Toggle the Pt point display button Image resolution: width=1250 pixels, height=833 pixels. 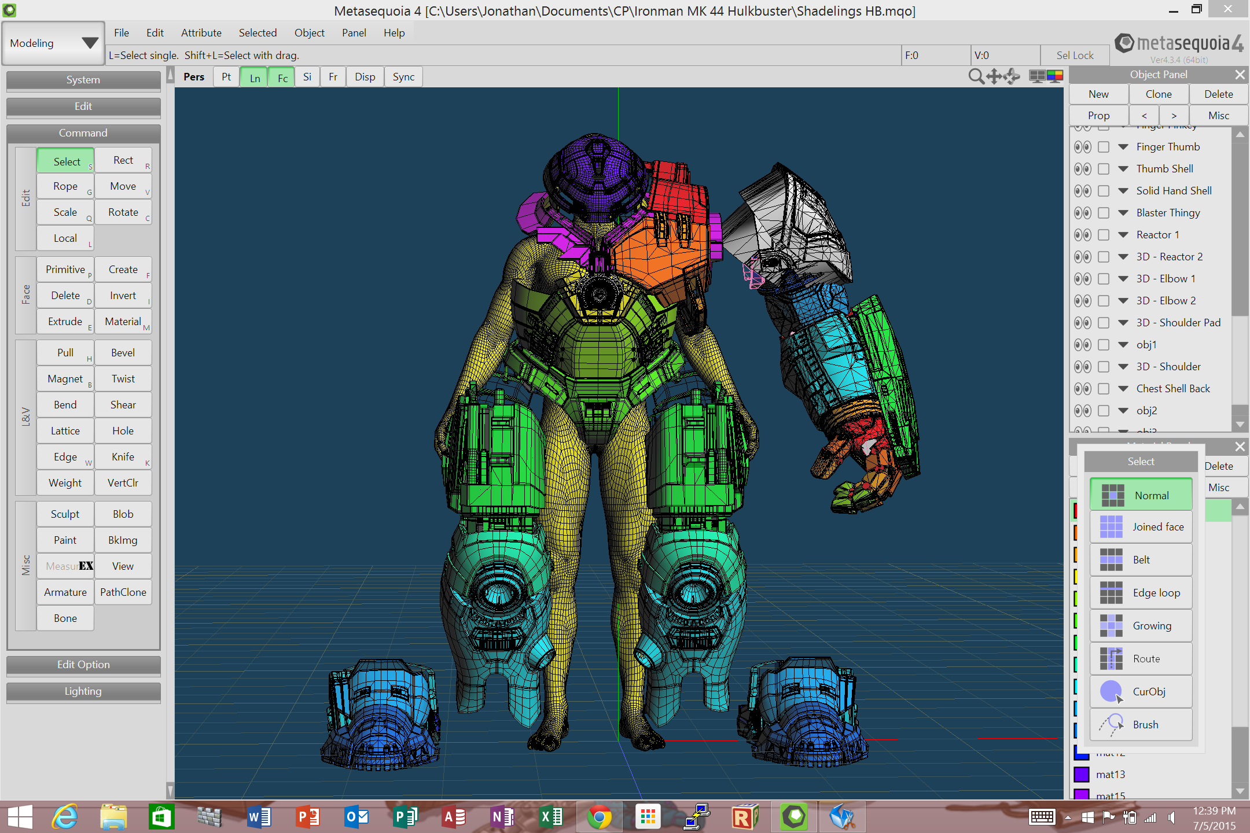click(x=226, y=77)
